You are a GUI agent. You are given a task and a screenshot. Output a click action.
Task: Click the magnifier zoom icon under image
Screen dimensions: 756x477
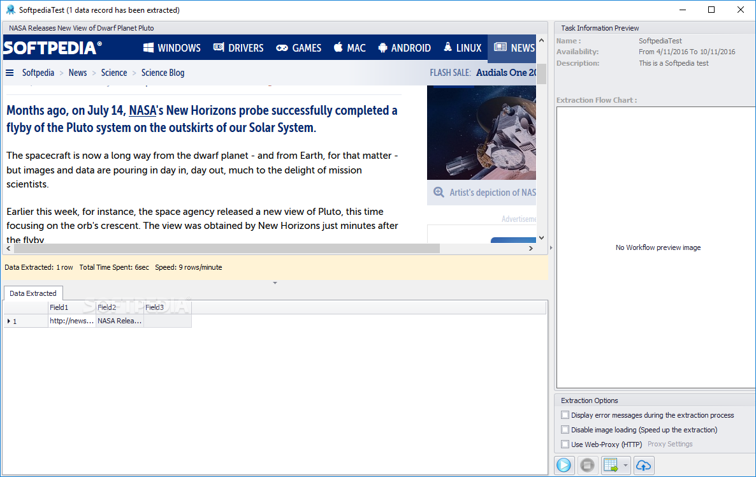point(439,192)
